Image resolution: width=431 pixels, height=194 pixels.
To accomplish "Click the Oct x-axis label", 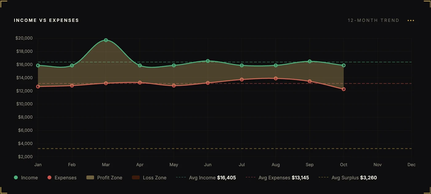I will tap(344, 165).
